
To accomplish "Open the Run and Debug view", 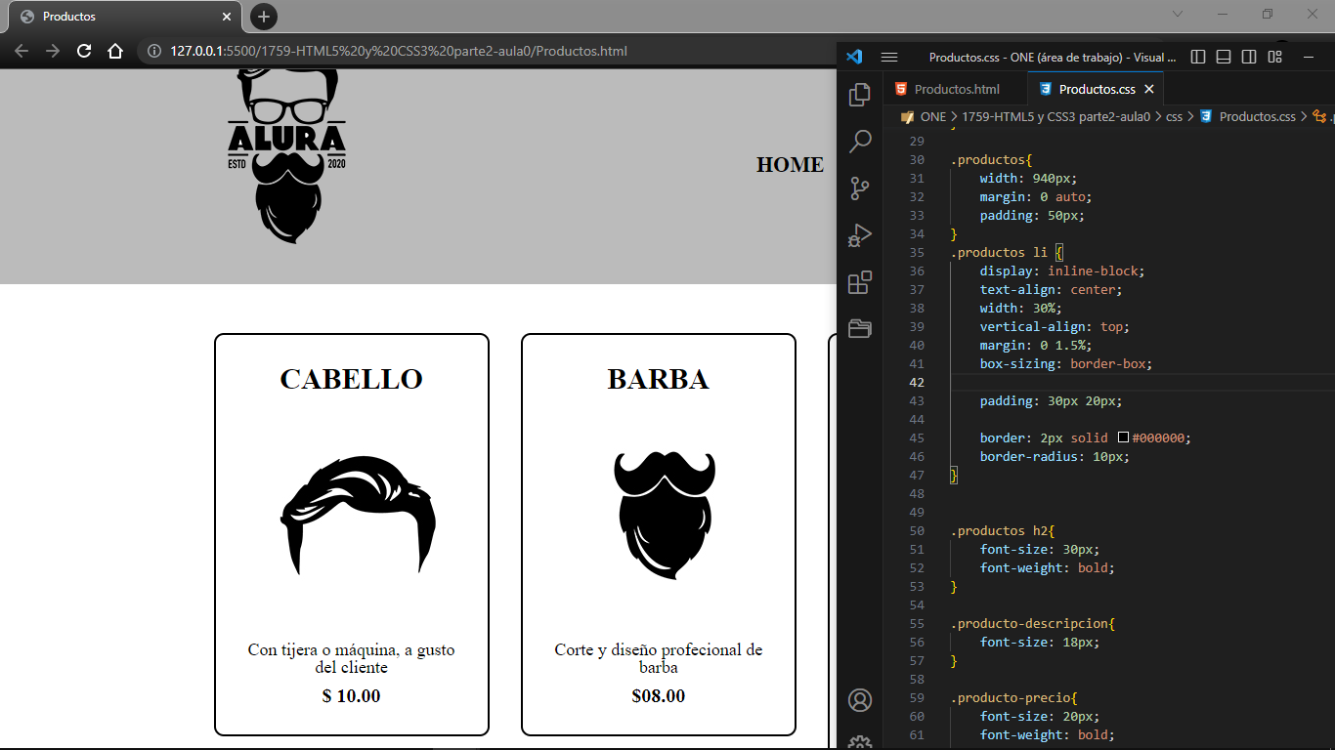I will point(859,235).
